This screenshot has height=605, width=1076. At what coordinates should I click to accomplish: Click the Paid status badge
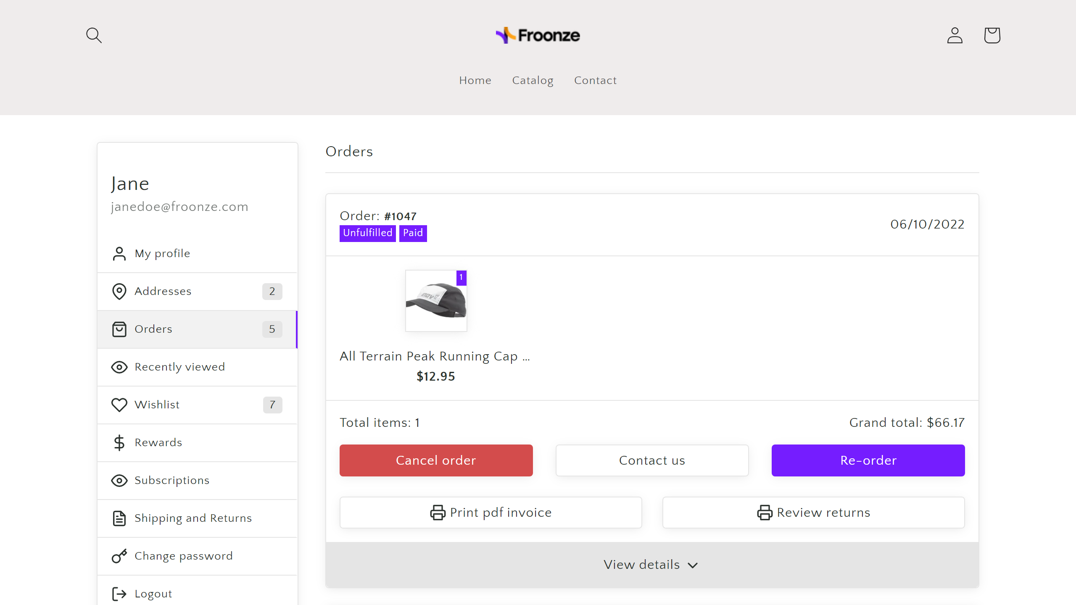pyautogui.click(x=413, y=233)
